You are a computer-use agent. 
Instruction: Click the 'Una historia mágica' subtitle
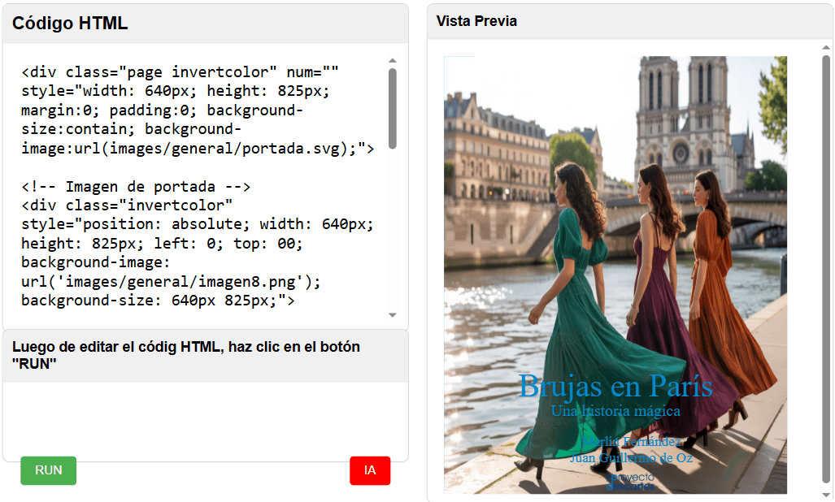pyautogui.click(x=615, y=411)
